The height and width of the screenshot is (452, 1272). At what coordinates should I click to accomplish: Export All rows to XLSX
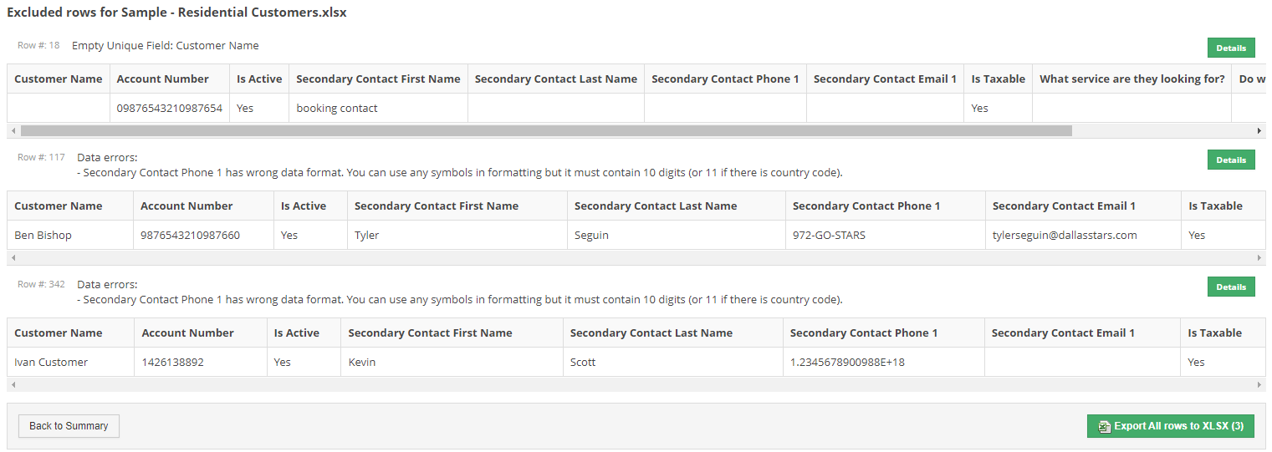pos(1171,426)
